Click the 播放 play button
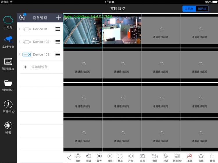The height and width of the screenshot is (163, 218). [x=110, y=158]
